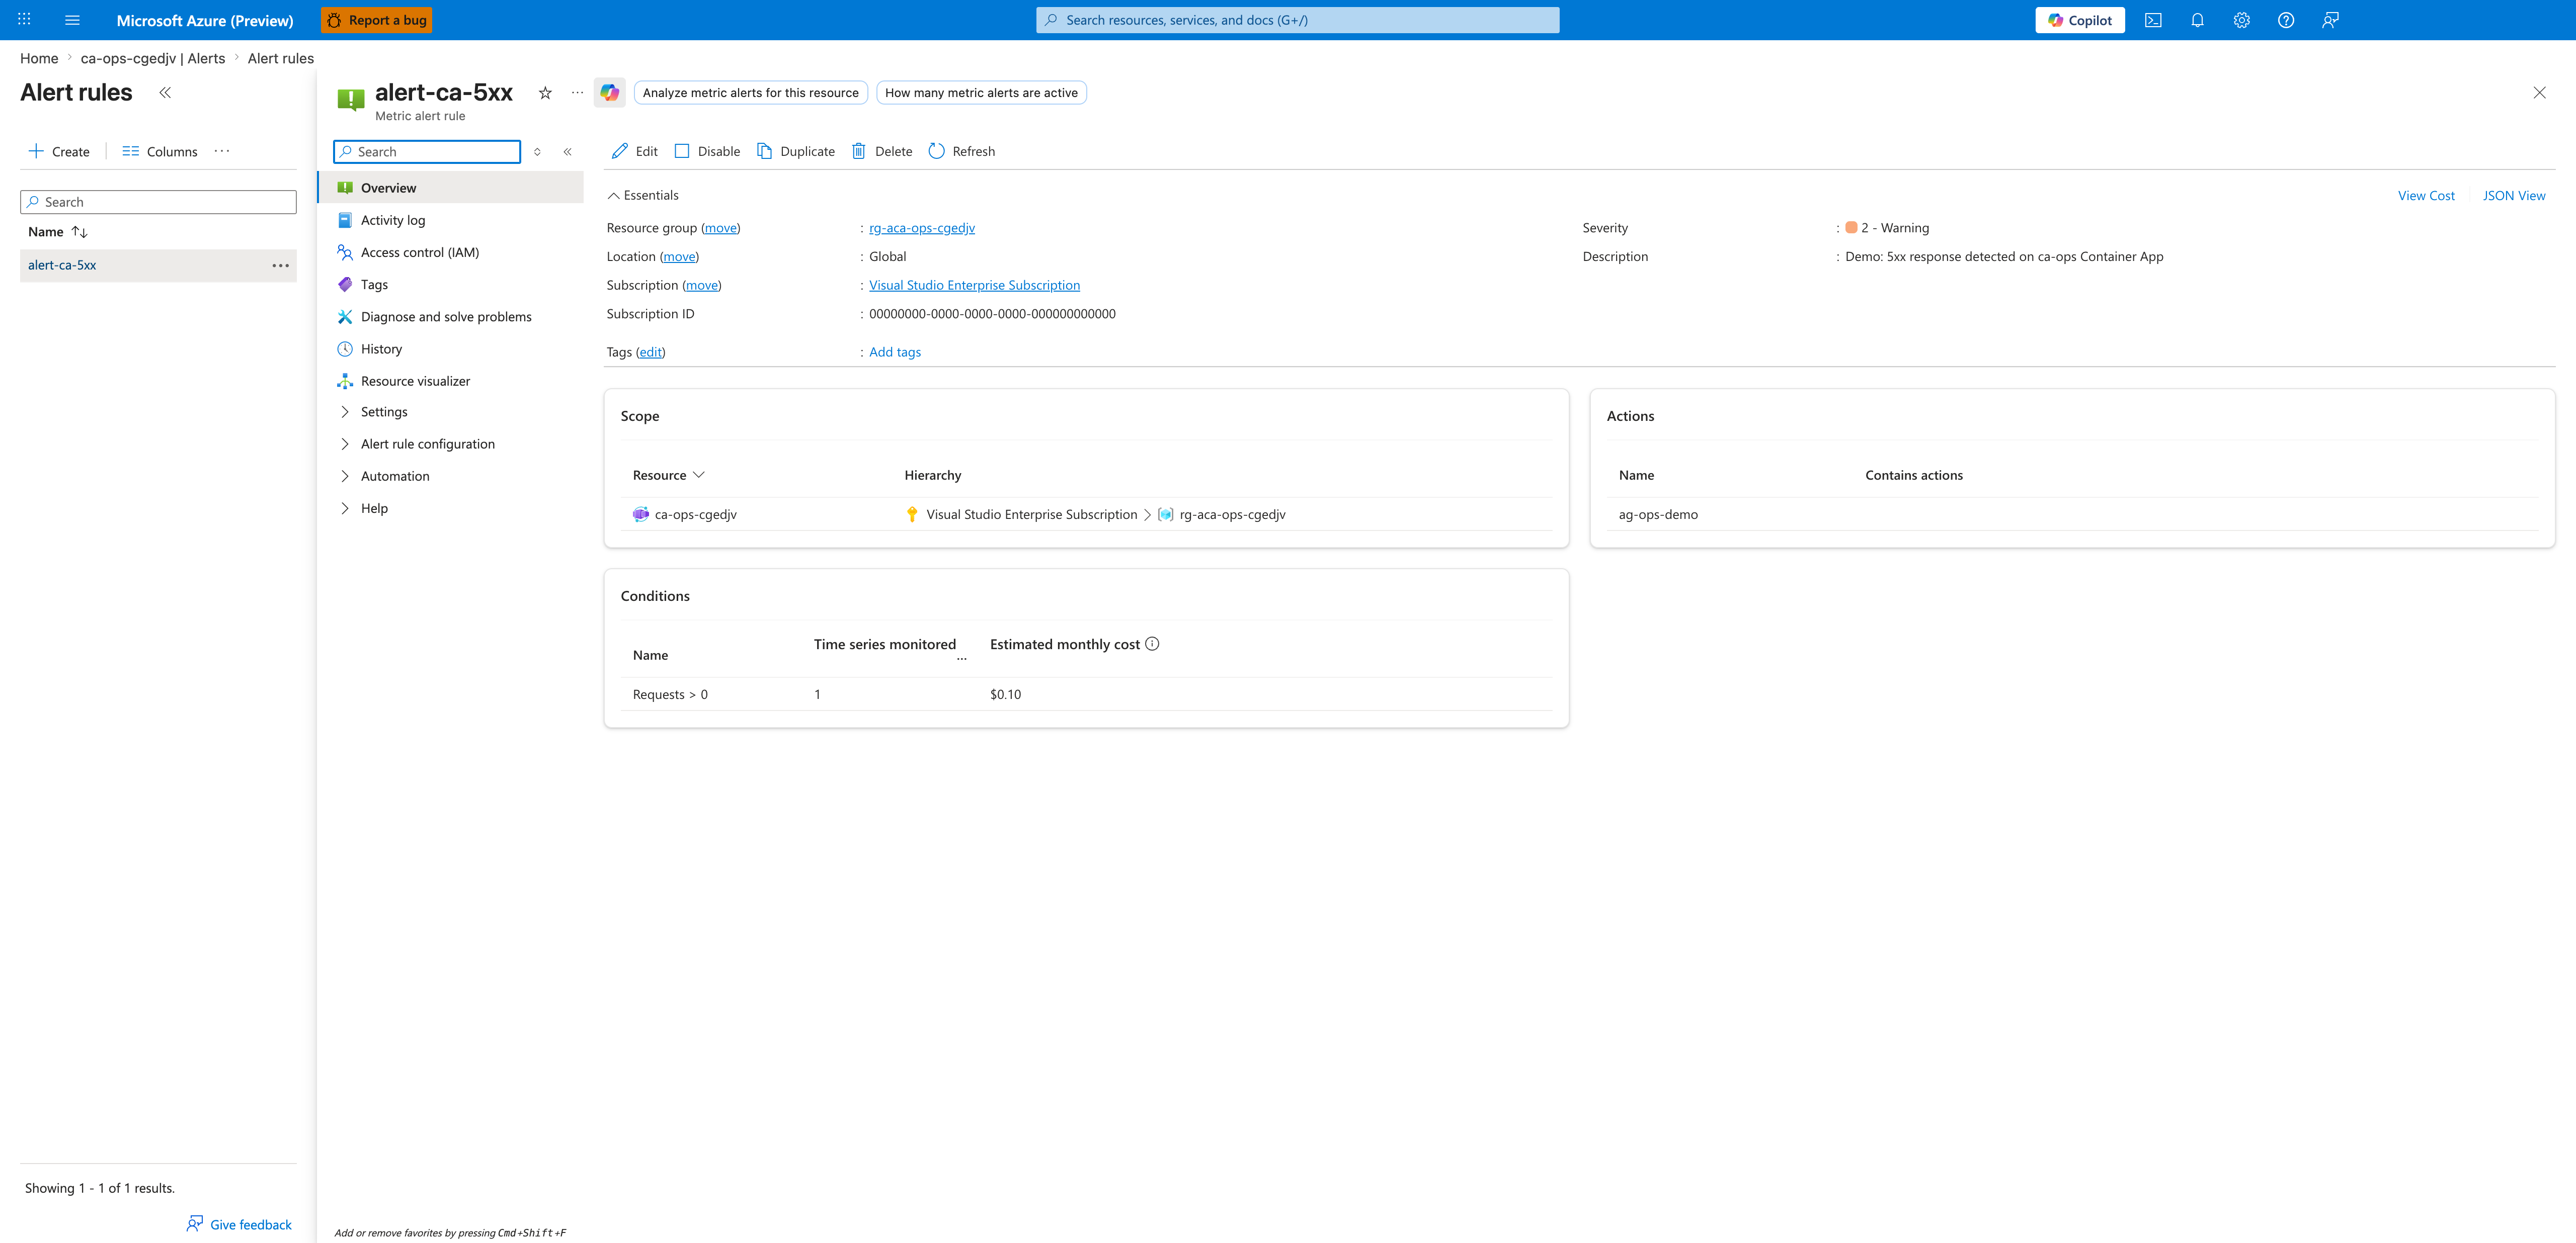This screenshot has width=2576, height=1243.
Task: Click Analyze metric alerts for this resource
Action: pos(751,93)
